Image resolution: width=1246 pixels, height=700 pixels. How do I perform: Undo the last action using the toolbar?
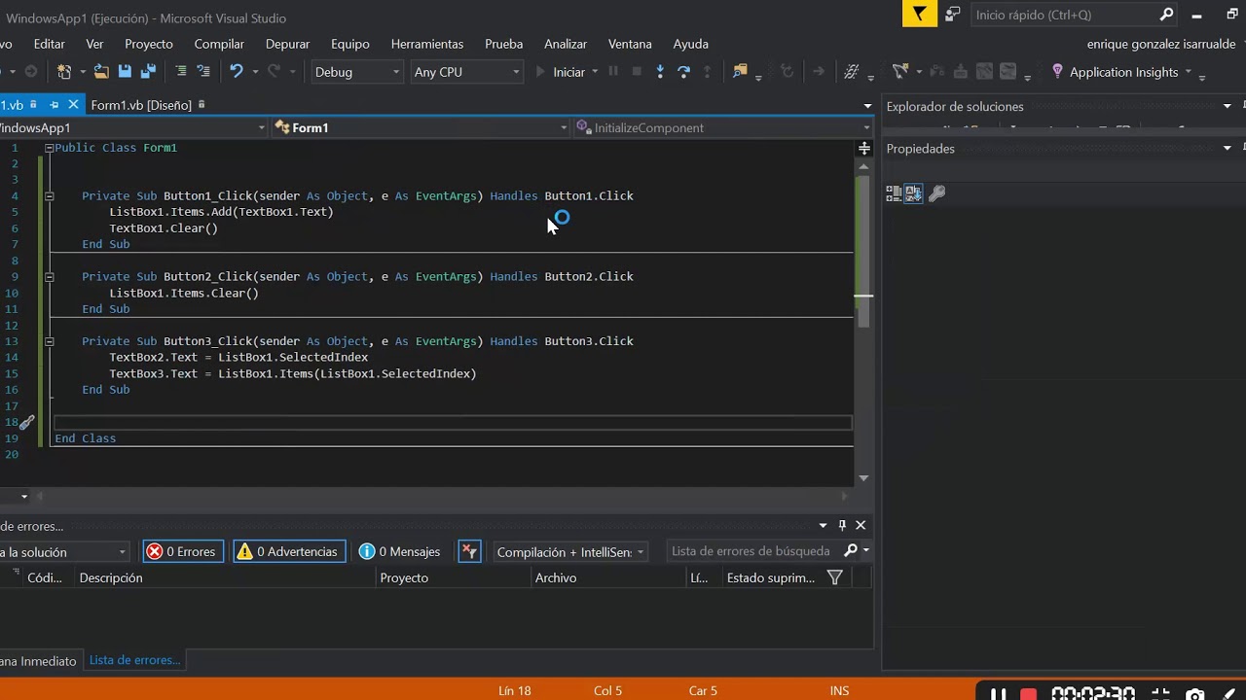point(236,72)
